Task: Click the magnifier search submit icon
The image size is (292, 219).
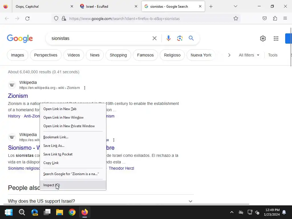Action: (191, 38)
